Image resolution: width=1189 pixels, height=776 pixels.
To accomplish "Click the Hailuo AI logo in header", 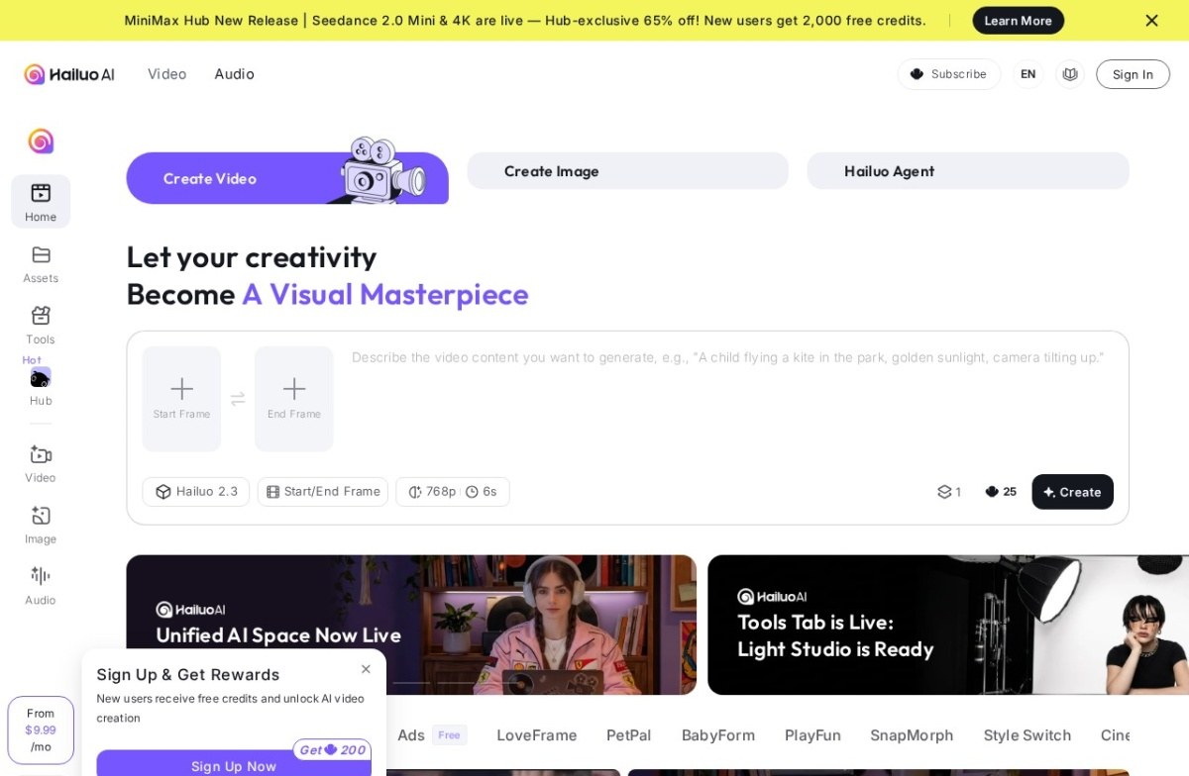I will [69, 74].
